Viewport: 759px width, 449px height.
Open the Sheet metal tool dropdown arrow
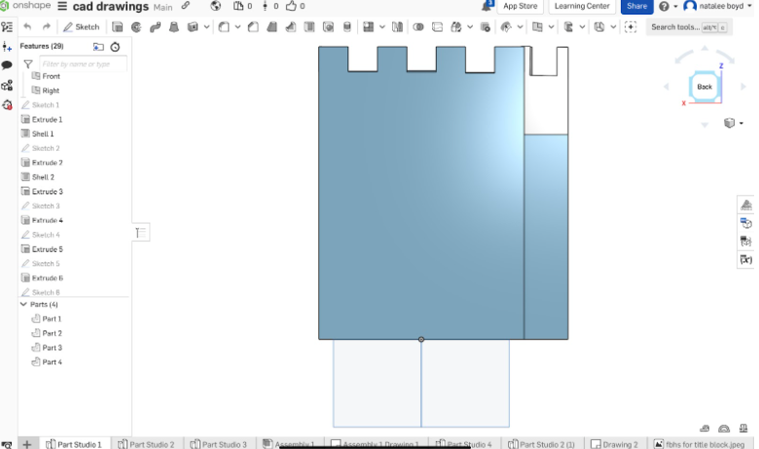click(582, 27)
